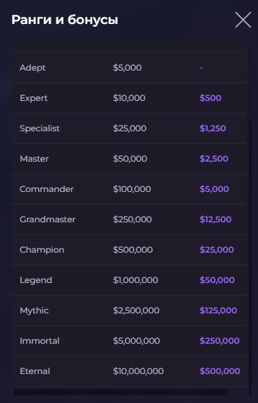Click the $1,250 Specialist bonus
This screenshot has width=258, height=403.
[213, 128]
